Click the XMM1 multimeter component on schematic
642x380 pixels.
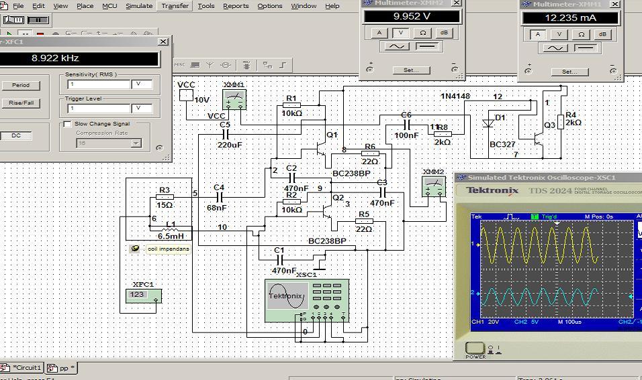234,100
